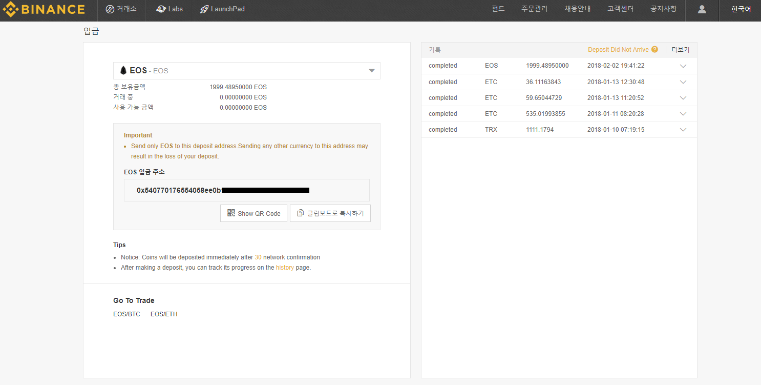Click the 2018-01-13 11:20:52 timestamp
This screenshot has height=385, width=761.
tap(616, 98)
